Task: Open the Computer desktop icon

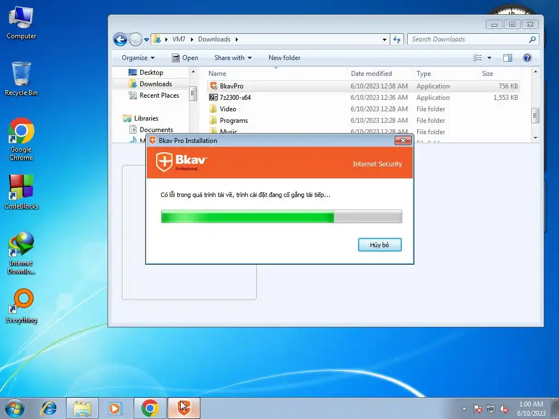Action: point(21,22)
